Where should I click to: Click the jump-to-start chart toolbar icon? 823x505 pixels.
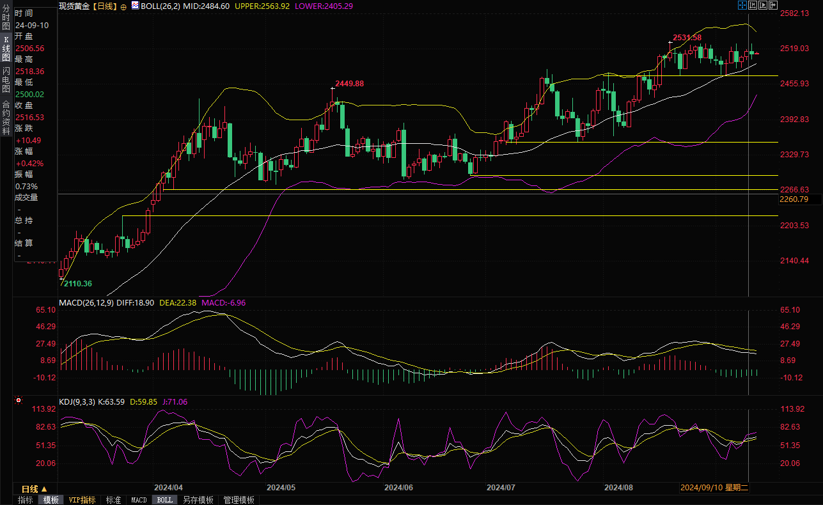click(753, 6)
